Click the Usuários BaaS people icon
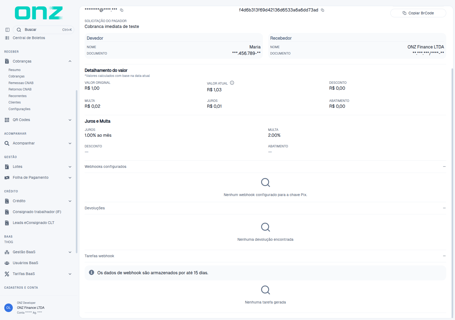 click(7, 263)
